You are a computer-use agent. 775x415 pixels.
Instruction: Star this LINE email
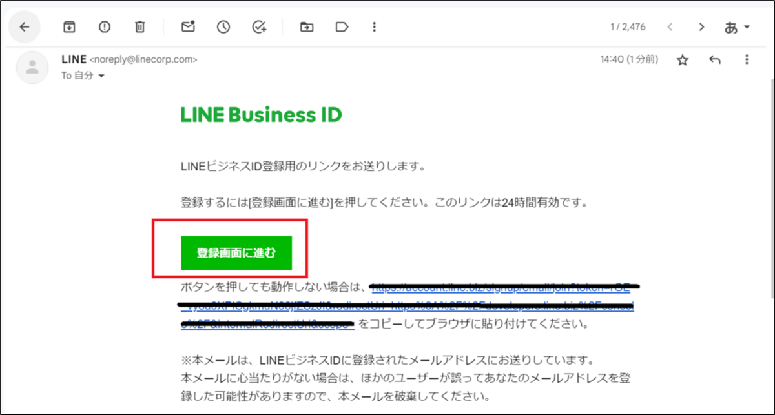coord(683,60)
